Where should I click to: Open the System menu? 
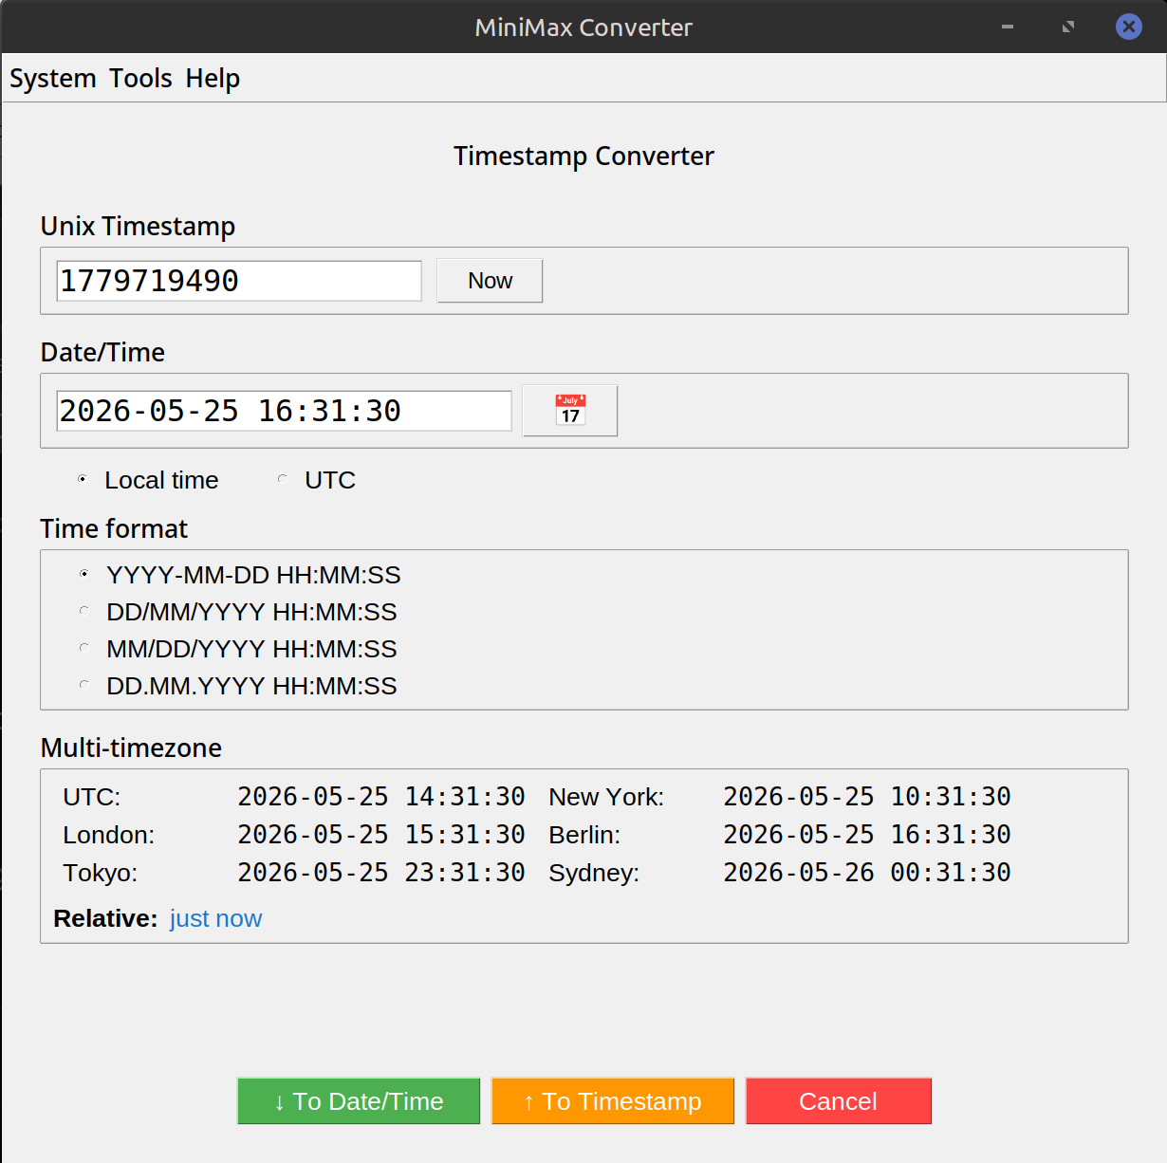coord(53,78)
